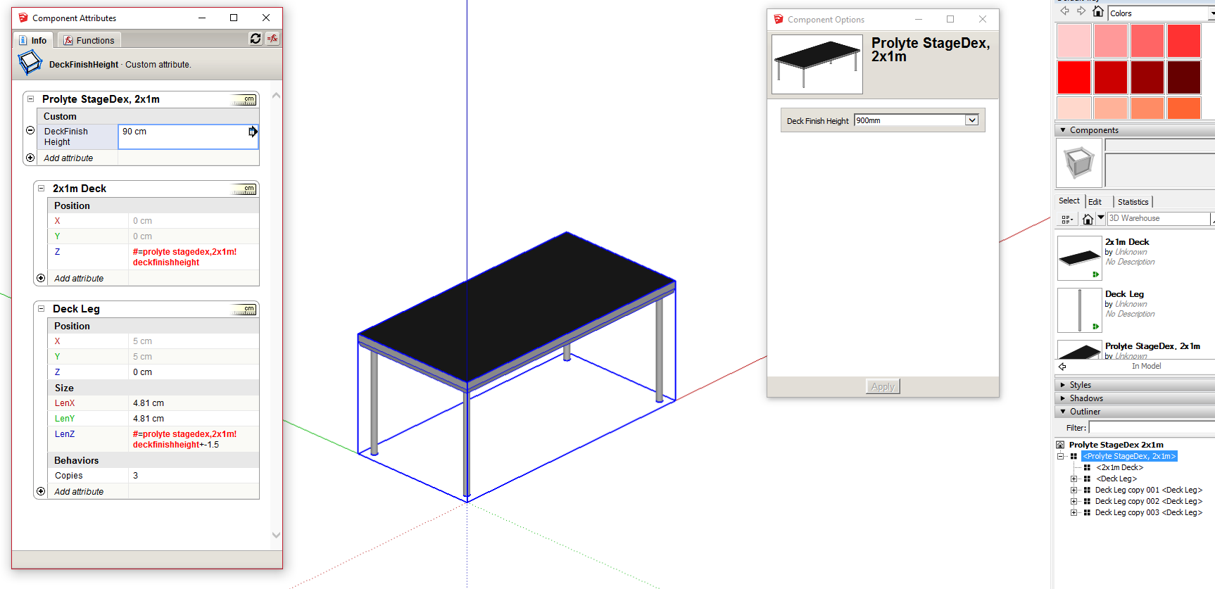Switch to the Info tab
1215x589 pixels.
tap(32, 40)
